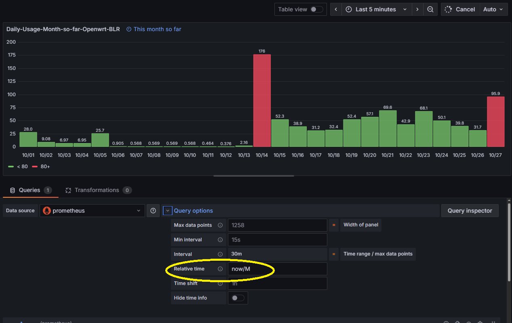The height and width of the screenshot is (323, 512).
Task: Click the Max data points input field
Action: (277, 225)
